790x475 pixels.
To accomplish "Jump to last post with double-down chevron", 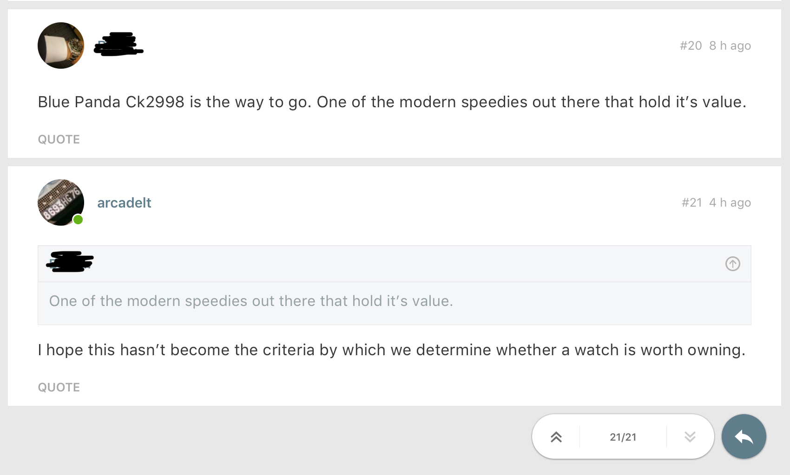I will pyautogui.click(x=690, y=437).
